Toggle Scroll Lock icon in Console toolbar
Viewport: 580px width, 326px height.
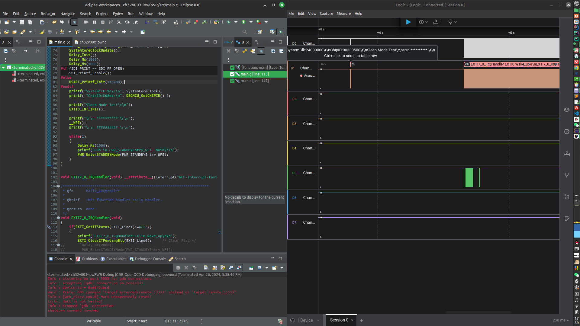pos(214,268)
